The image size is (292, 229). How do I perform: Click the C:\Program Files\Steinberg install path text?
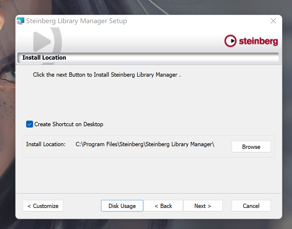pyautogui.click(x=145, y=144)
